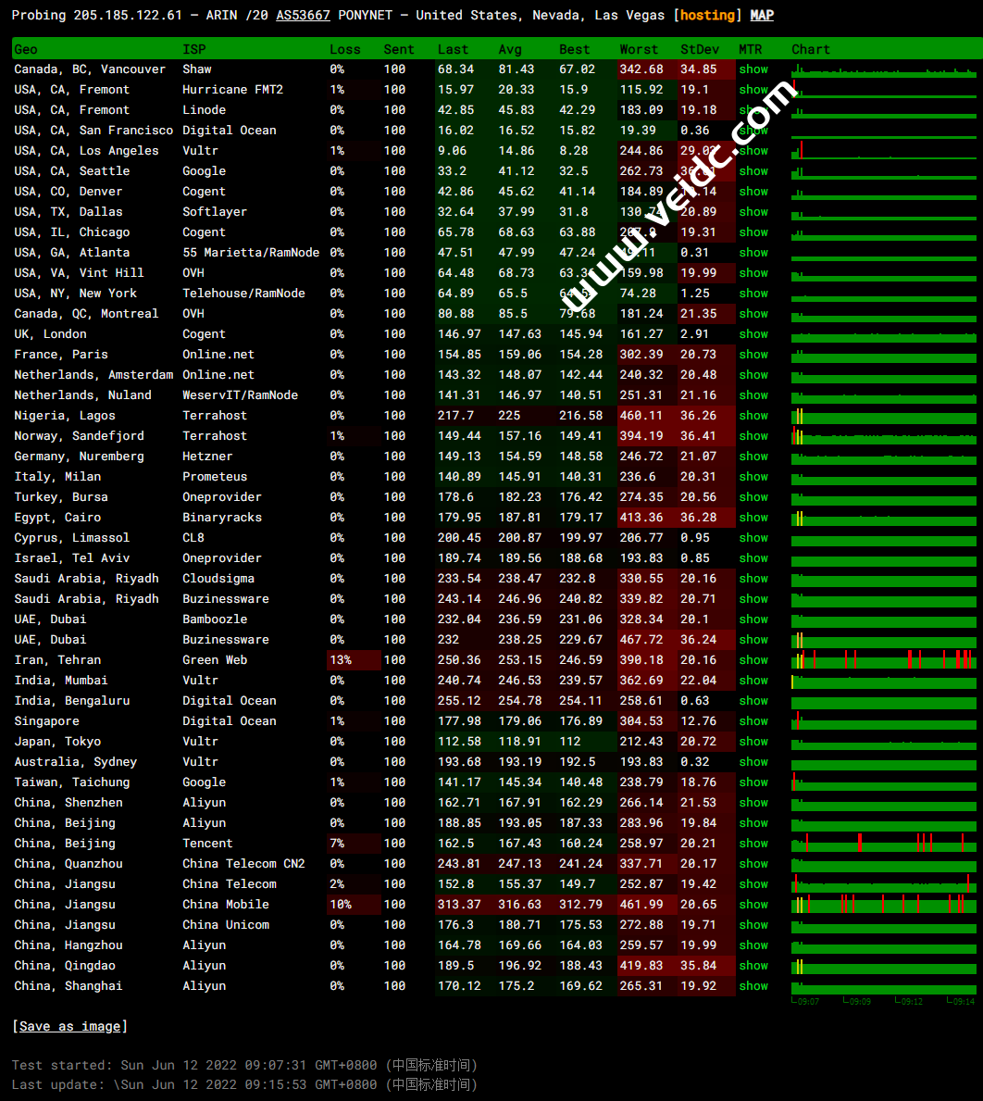
Task: Show MTR for Vancouver Shaw row
Action: (x=753, y=69)
